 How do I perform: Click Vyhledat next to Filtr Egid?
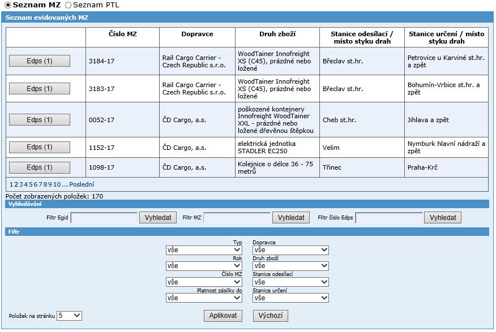pos(158,218)
